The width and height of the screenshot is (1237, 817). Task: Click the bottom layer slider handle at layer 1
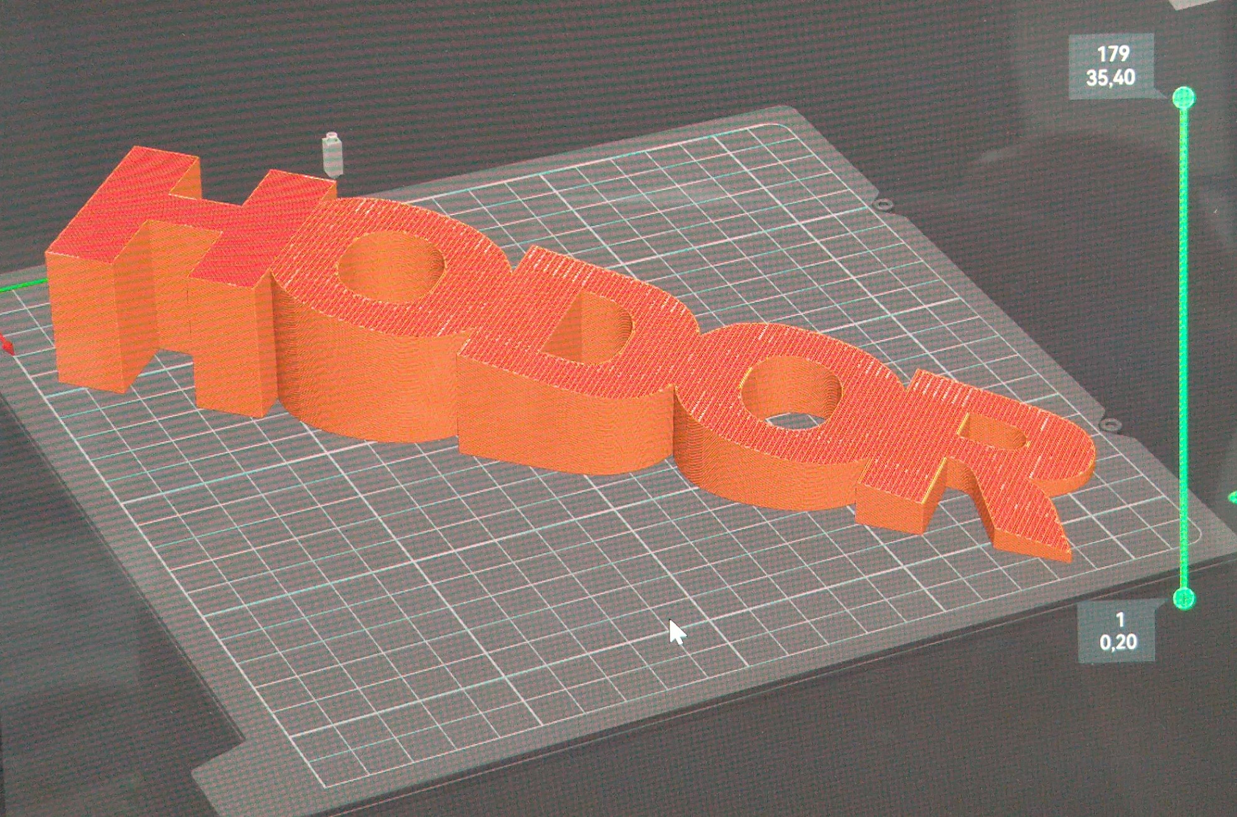tap(1184, 599)
